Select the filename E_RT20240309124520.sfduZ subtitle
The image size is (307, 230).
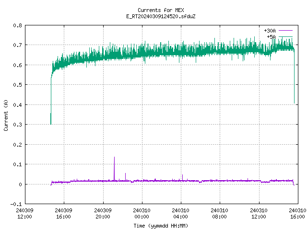(161, 16)
